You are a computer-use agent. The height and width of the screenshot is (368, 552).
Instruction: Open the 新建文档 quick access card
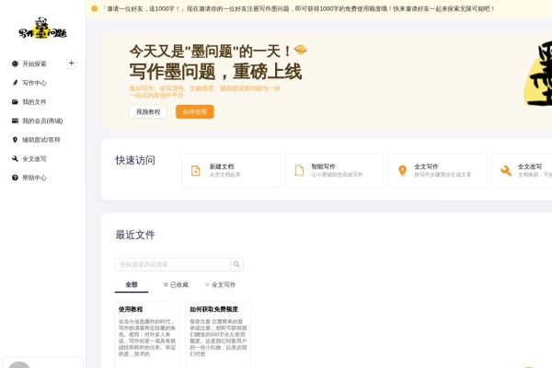point(231,170)
